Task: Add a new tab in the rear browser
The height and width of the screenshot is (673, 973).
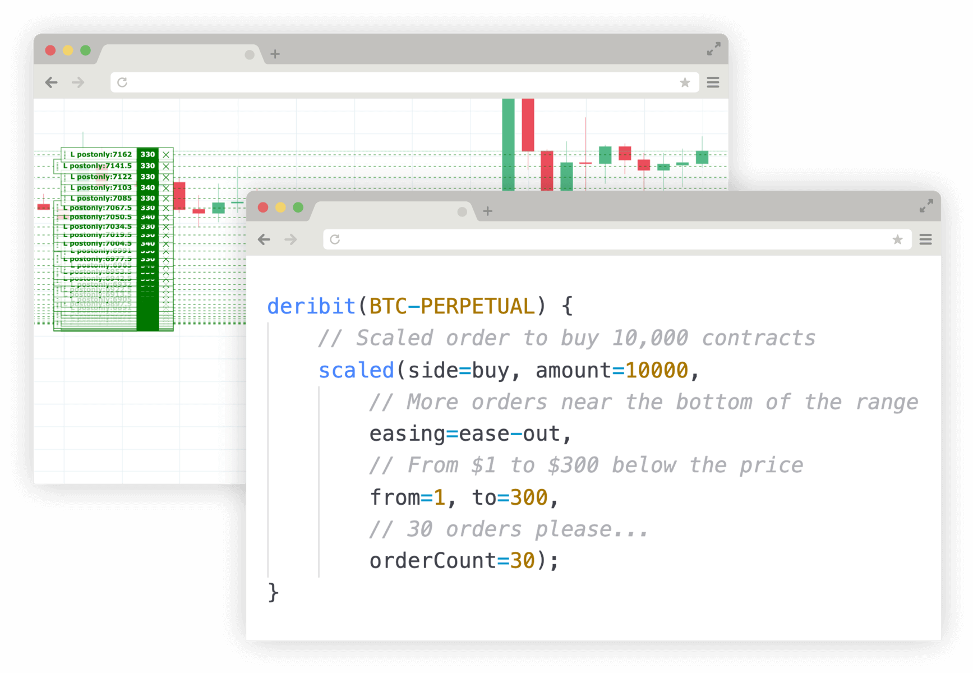Action: click(275, 54)
